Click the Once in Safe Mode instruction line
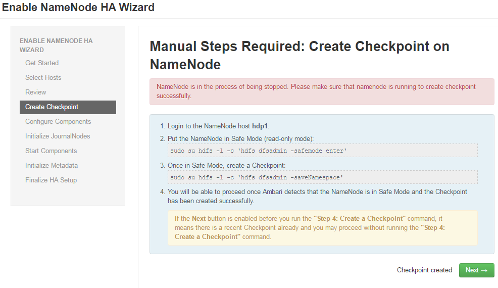The height and width of the screenshot is (288, 498). coord(226,166)
